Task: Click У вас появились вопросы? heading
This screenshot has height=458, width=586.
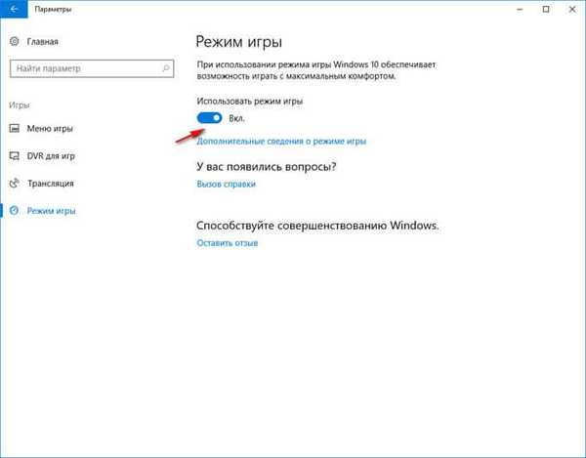Action: 266,166
